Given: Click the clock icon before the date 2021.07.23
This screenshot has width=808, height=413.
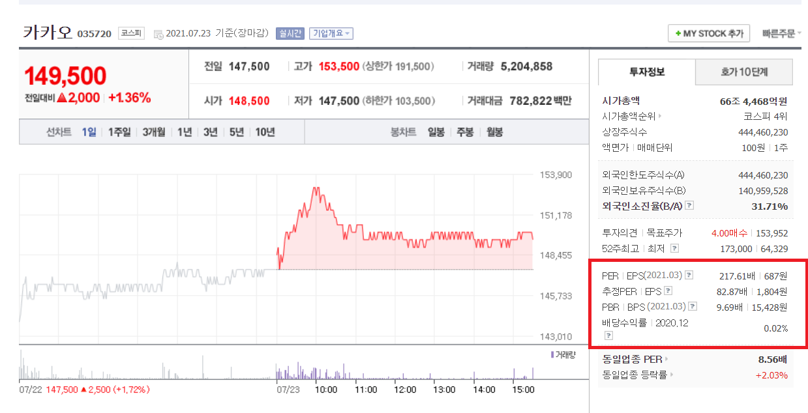Looking at the screenshot, I should coord(158,33).
